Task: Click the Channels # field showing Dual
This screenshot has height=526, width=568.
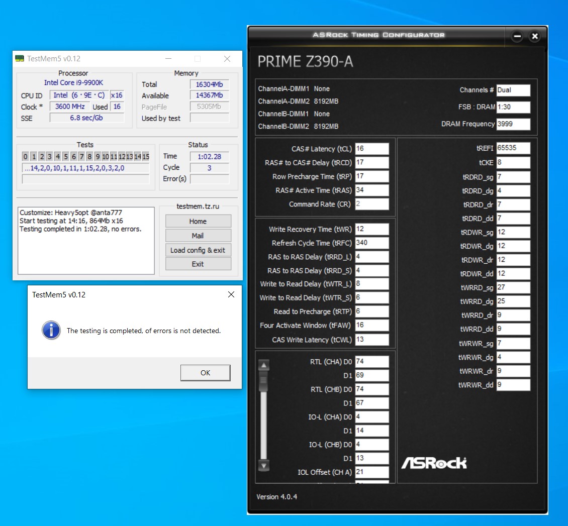Action: pos(513,90)
